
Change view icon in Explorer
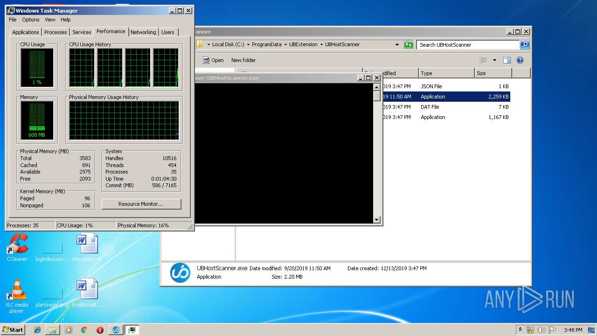click(x=483, y=60)
